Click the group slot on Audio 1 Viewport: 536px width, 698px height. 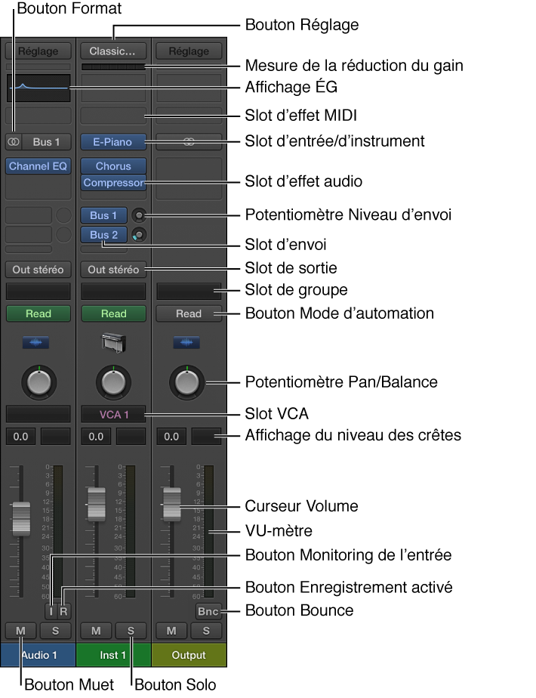coord(39,291)
